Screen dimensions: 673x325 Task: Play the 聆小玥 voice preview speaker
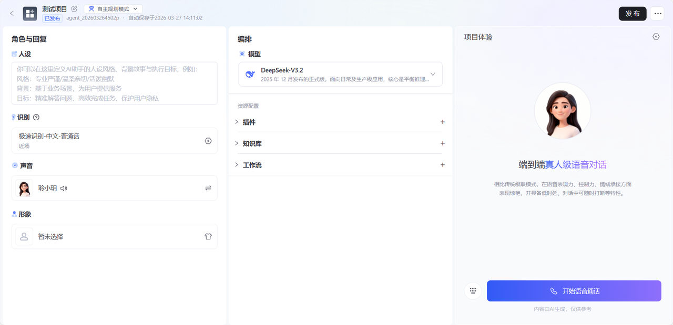pos(64,188)
